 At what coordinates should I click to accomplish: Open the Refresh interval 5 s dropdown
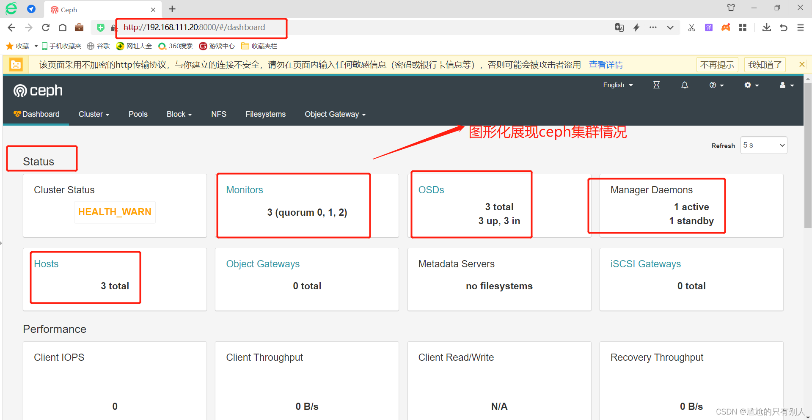pyautogui.click(x=764, y=145)
